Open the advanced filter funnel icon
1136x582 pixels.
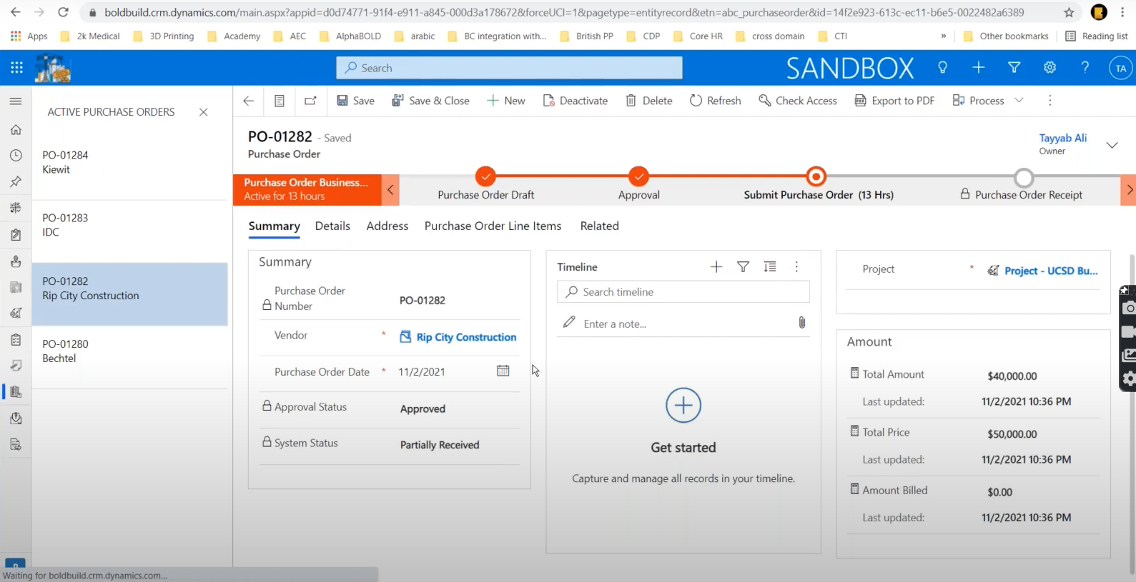pyautogui.click(x=1014, y=68)
